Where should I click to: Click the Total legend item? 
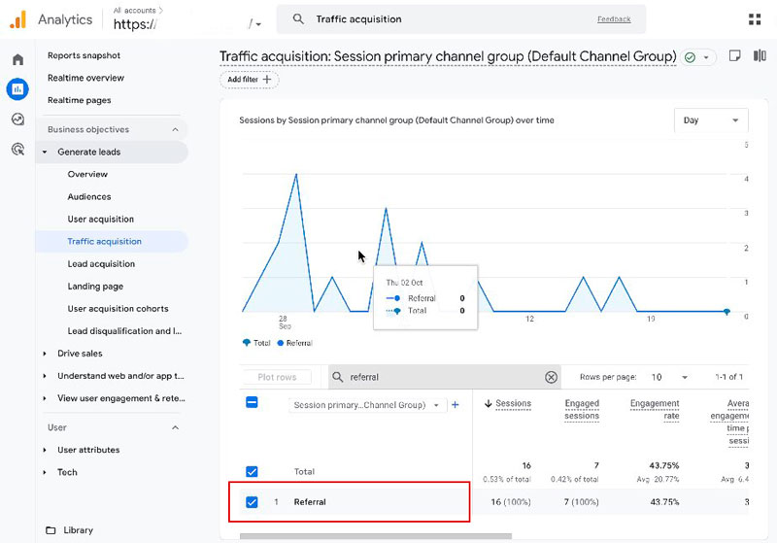click(x=256, y=343)
